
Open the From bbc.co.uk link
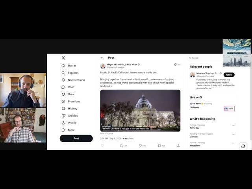[x=106, y=133]
